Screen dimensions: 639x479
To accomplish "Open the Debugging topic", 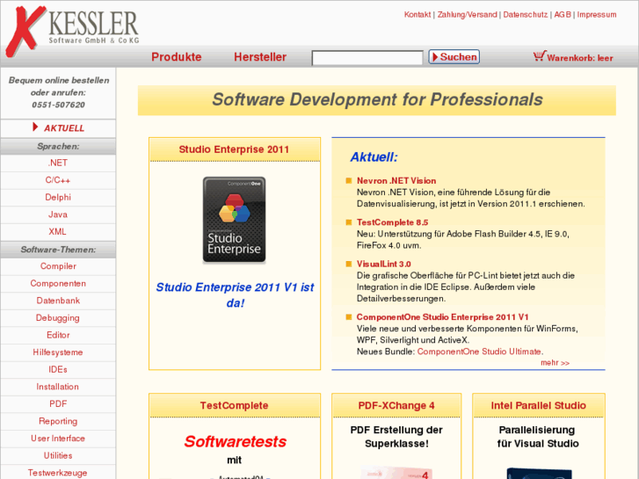I will 58,318.
